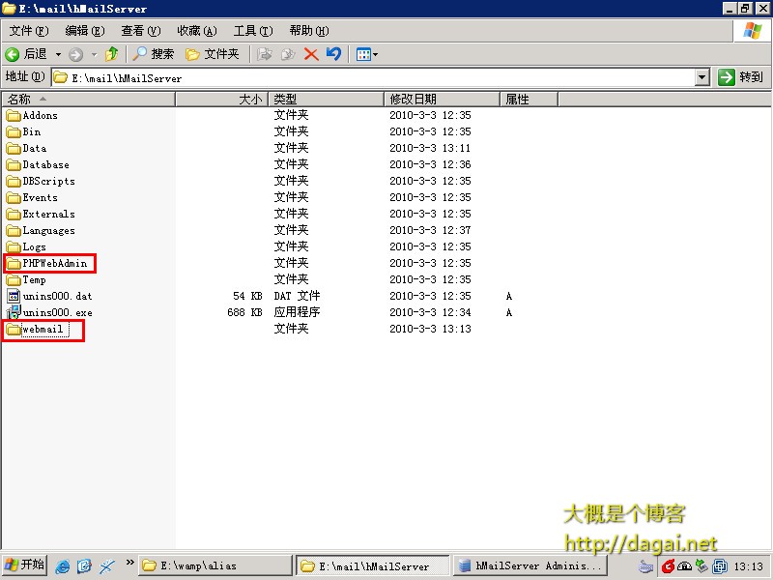Select the webmail folder
The width and height of the screenshot is (773, 580).
(43, 330)
